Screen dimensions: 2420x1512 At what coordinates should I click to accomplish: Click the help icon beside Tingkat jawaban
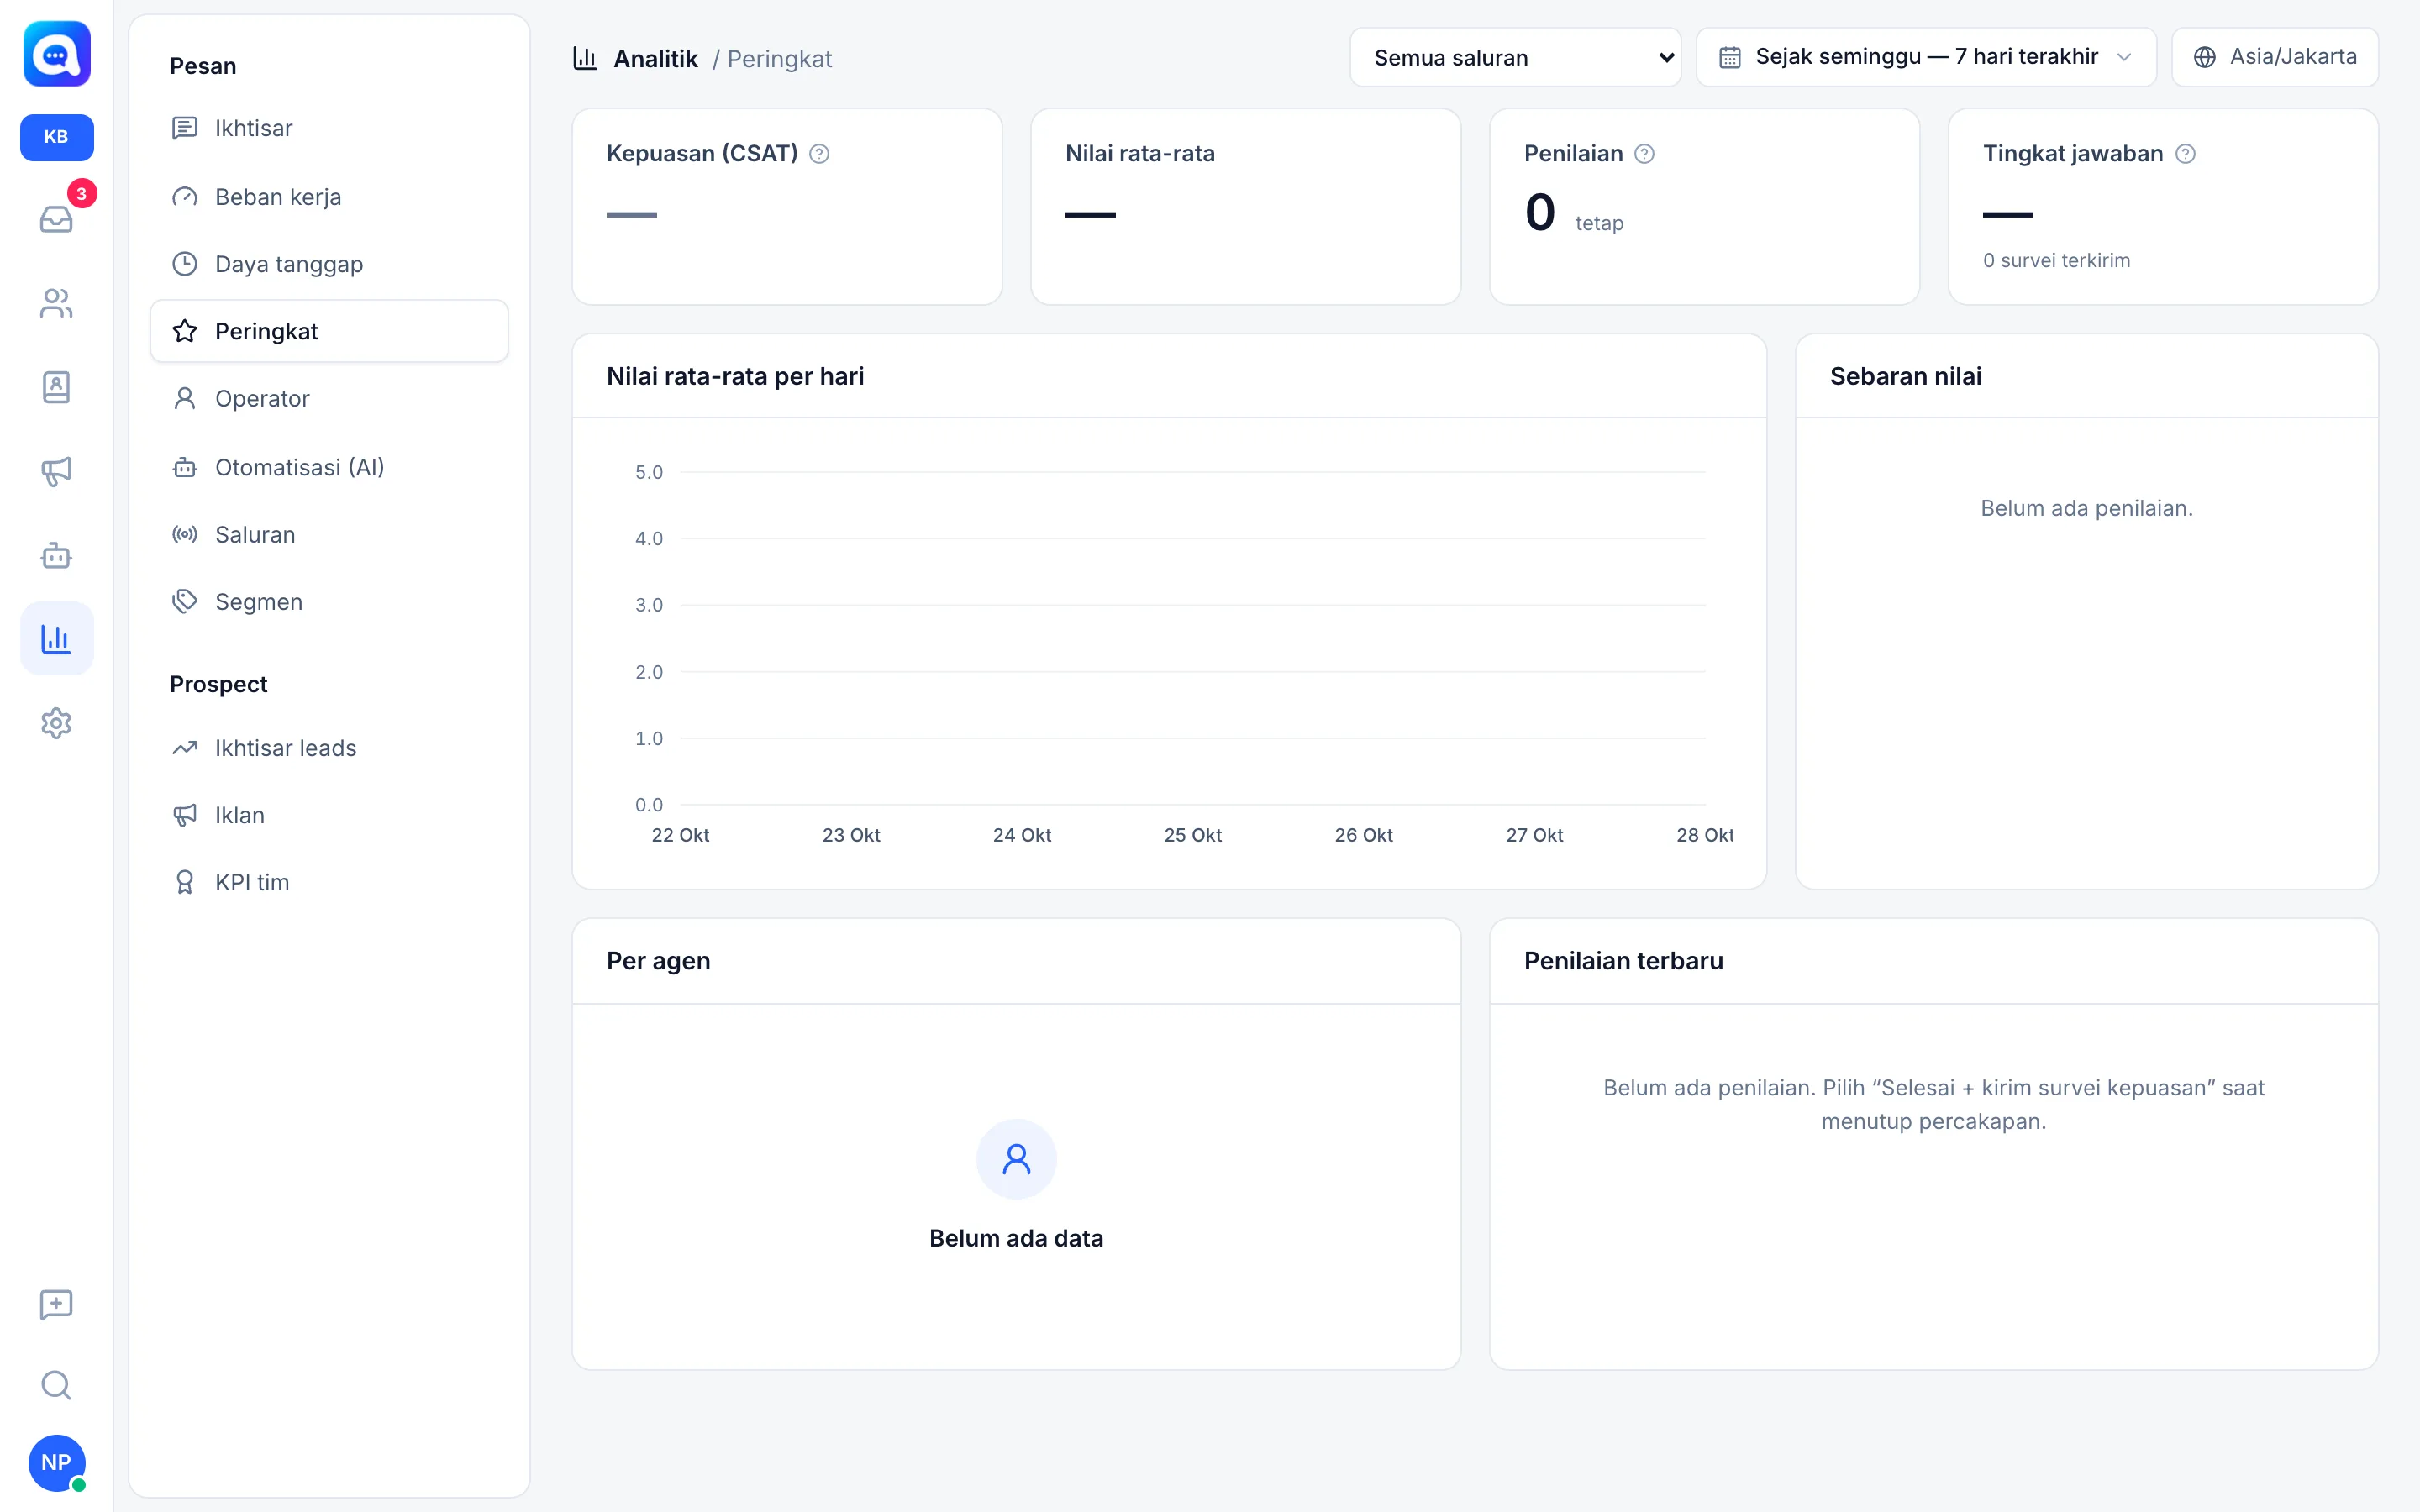(x=2186, y=154)
